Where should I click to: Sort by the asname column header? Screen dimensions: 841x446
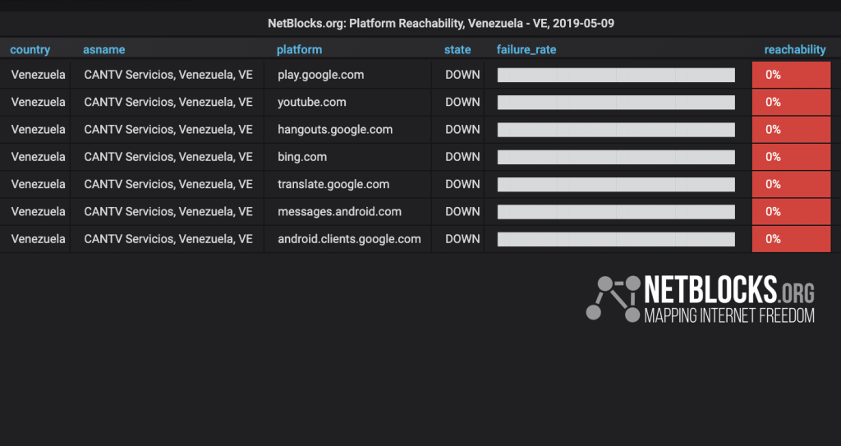pos(104,49)
